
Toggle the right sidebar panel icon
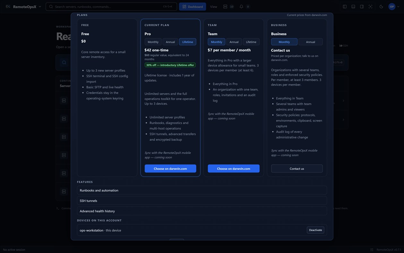(x=362, y=6)
